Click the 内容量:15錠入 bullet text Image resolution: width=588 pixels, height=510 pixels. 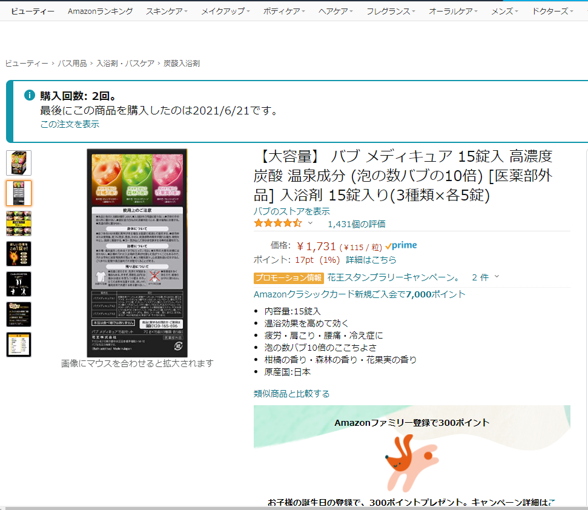pos(292,311)
